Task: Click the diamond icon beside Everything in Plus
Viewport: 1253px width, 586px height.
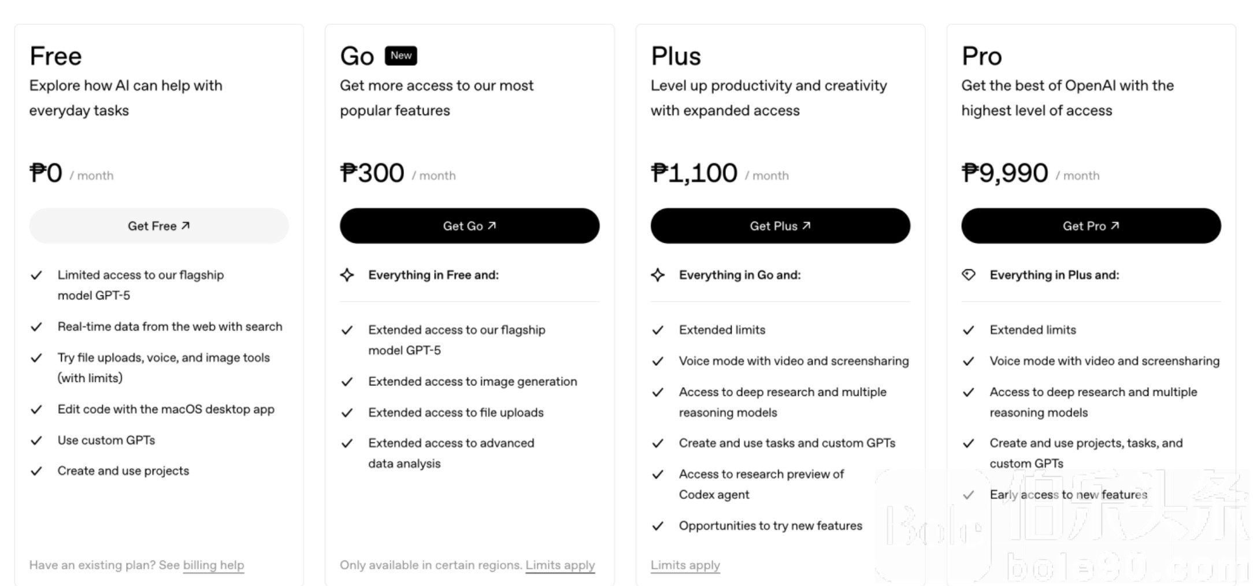Action: click(x=969, y=275)
